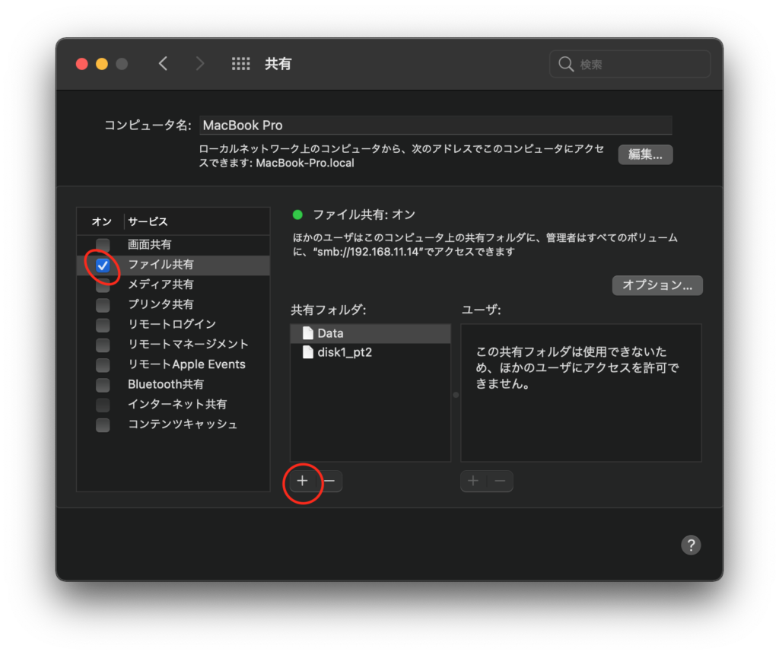Enable the Bluetooth共有 checkbox
This screenshot has width=779, height=655.
tap(103, 384)
